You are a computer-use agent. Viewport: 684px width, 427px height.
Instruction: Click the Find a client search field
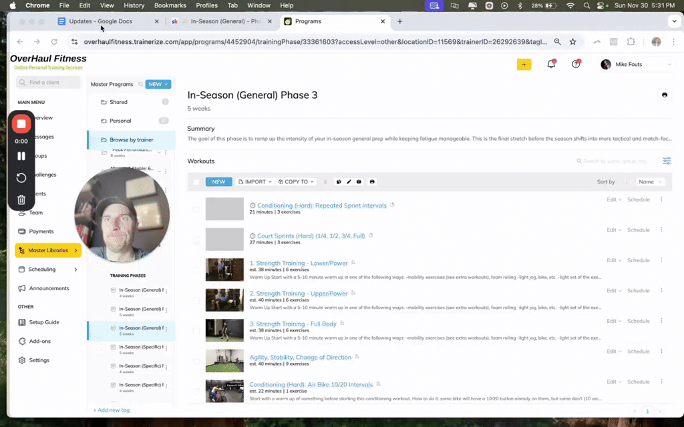click(48, 82)
